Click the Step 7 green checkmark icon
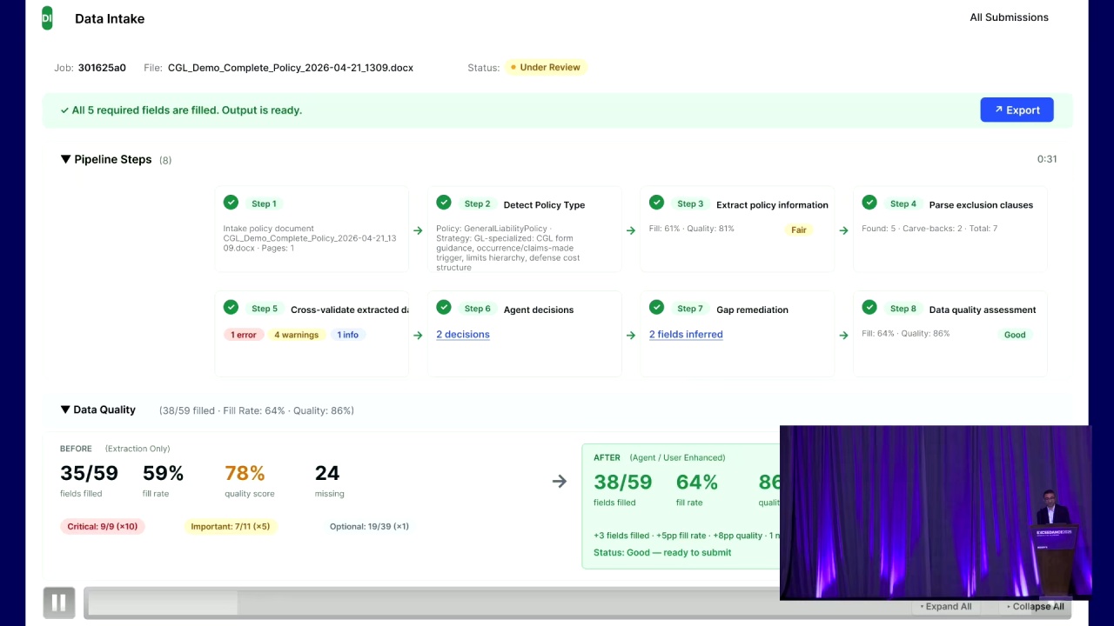This screenshot has width=1114, height=626. tap(656, 308)
